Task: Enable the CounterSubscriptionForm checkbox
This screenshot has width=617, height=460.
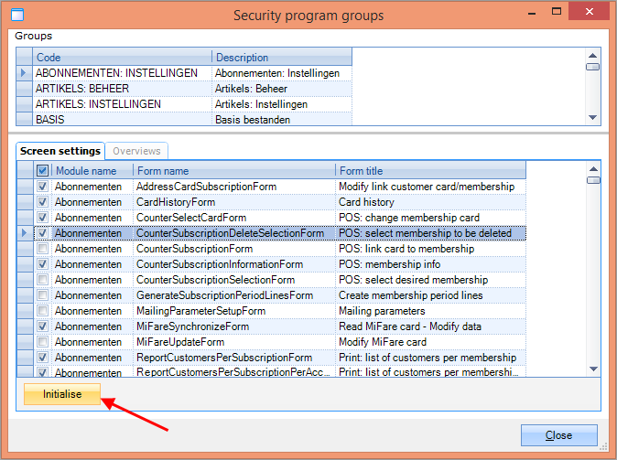Action: (x=42, y=249)
